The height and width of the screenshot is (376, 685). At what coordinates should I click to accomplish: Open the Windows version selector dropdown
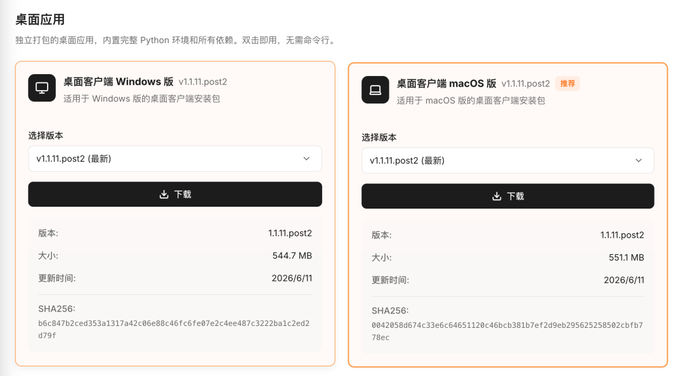(175, 159)
